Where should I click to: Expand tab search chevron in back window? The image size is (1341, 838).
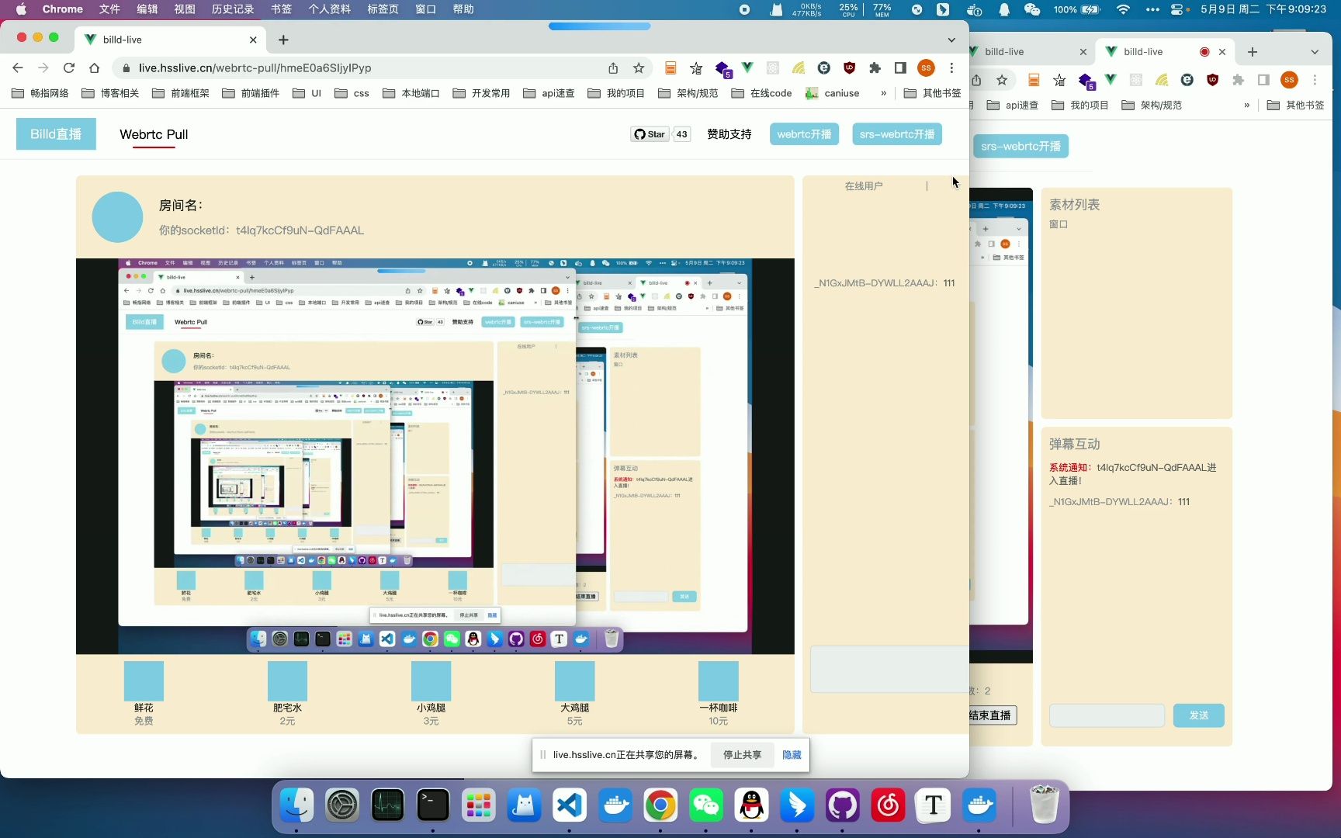pyautogui.click(x=1315, y=52)
